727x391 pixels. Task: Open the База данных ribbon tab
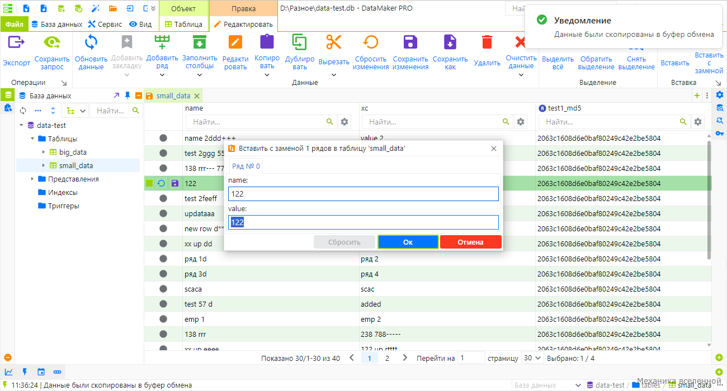point(57,24)
